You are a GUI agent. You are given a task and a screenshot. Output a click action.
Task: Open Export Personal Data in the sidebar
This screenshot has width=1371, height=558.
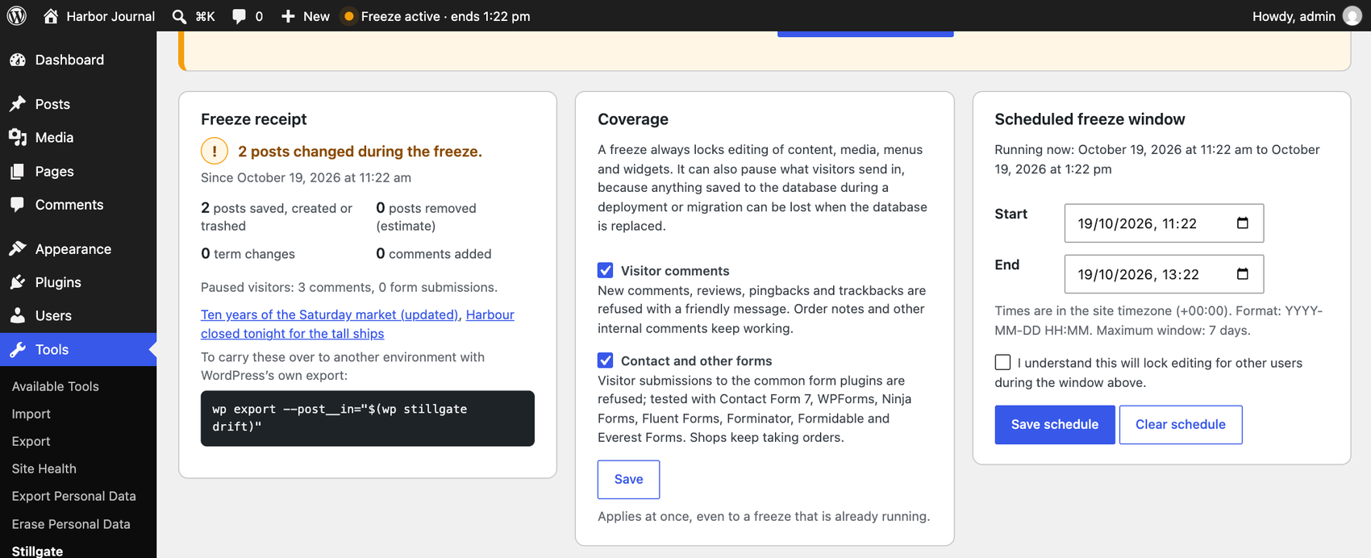(74, 496)
